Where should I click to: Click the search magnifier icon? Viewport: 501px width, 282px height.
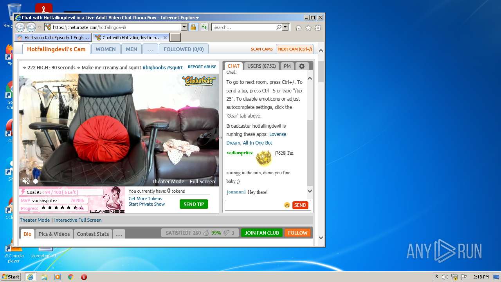tap(279, 27)
